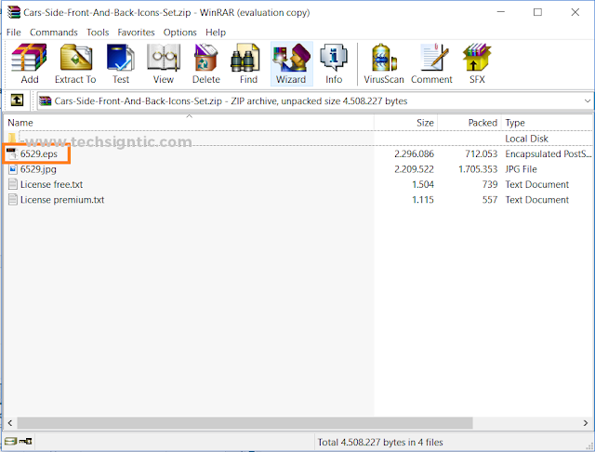
Task: Sort by the Type column header
Action: click(547, 123)
